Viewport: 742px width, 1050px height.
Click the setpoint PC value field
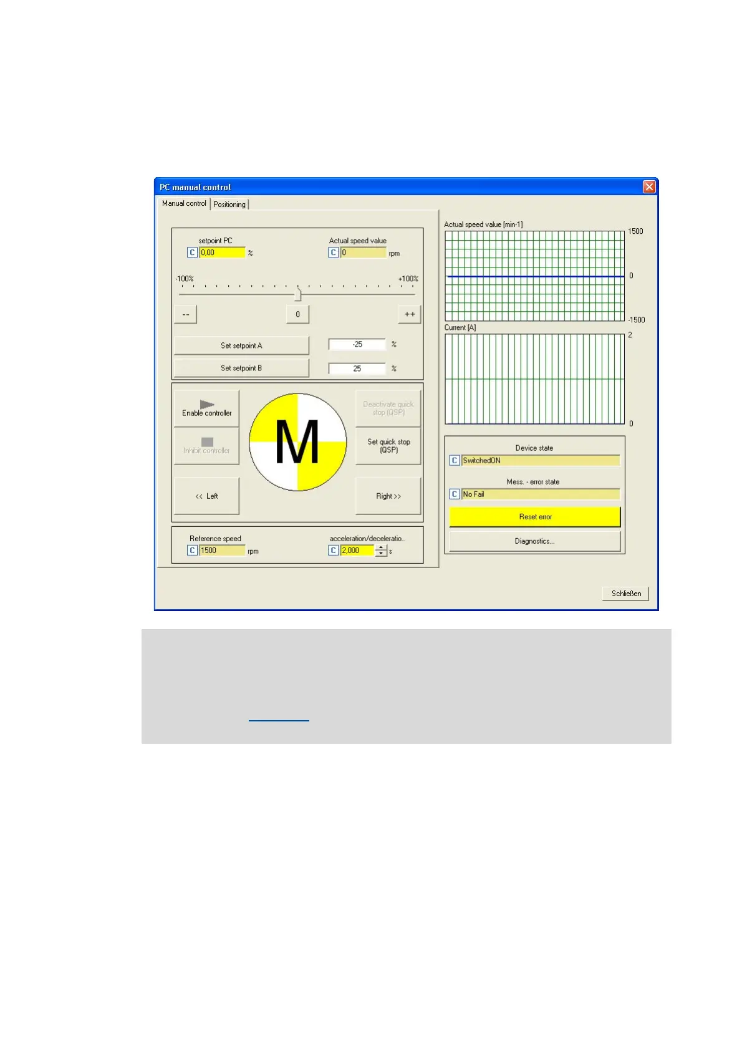point(222,253)
